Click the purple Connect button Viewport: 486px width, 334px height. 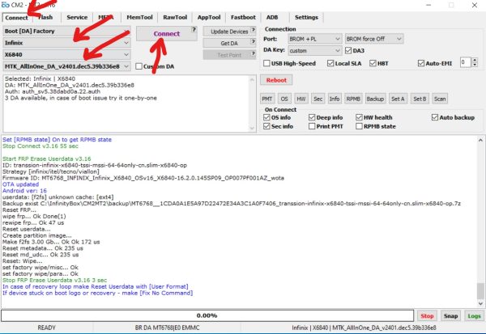(x=166, y=34)
